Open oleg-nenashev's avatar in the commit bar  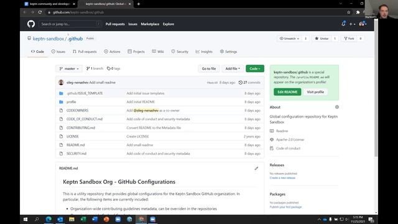(61, 82)
